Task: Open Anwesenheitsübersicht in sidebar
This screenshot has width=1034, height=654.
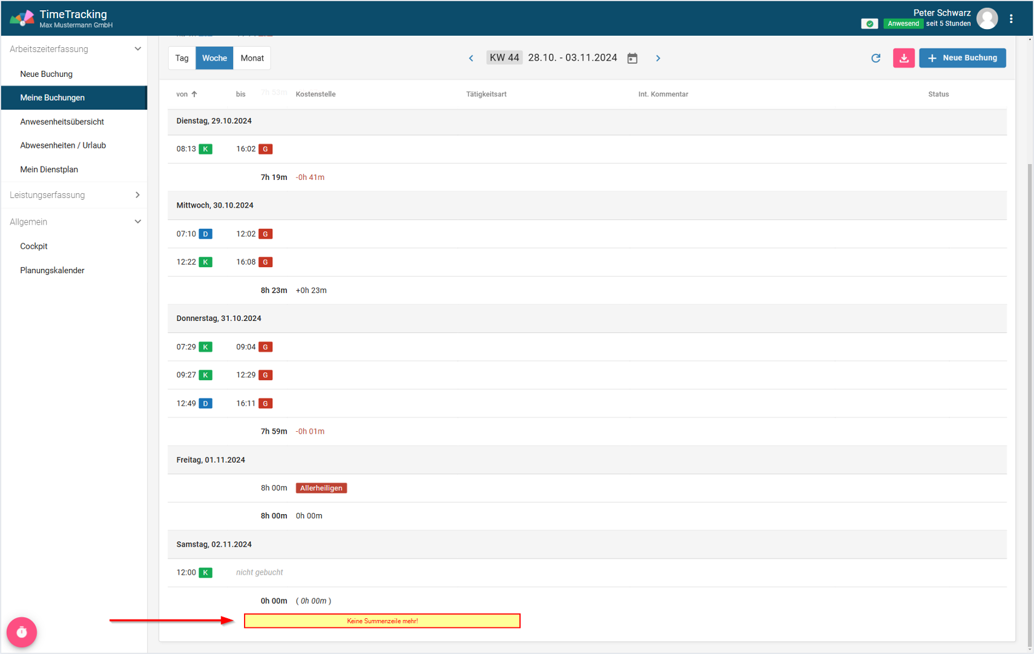Action: (62, 122)
